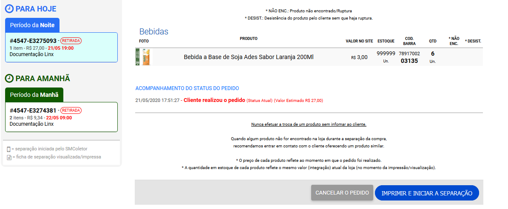Click the * NÃO ENC. column header

coord(454,41)
